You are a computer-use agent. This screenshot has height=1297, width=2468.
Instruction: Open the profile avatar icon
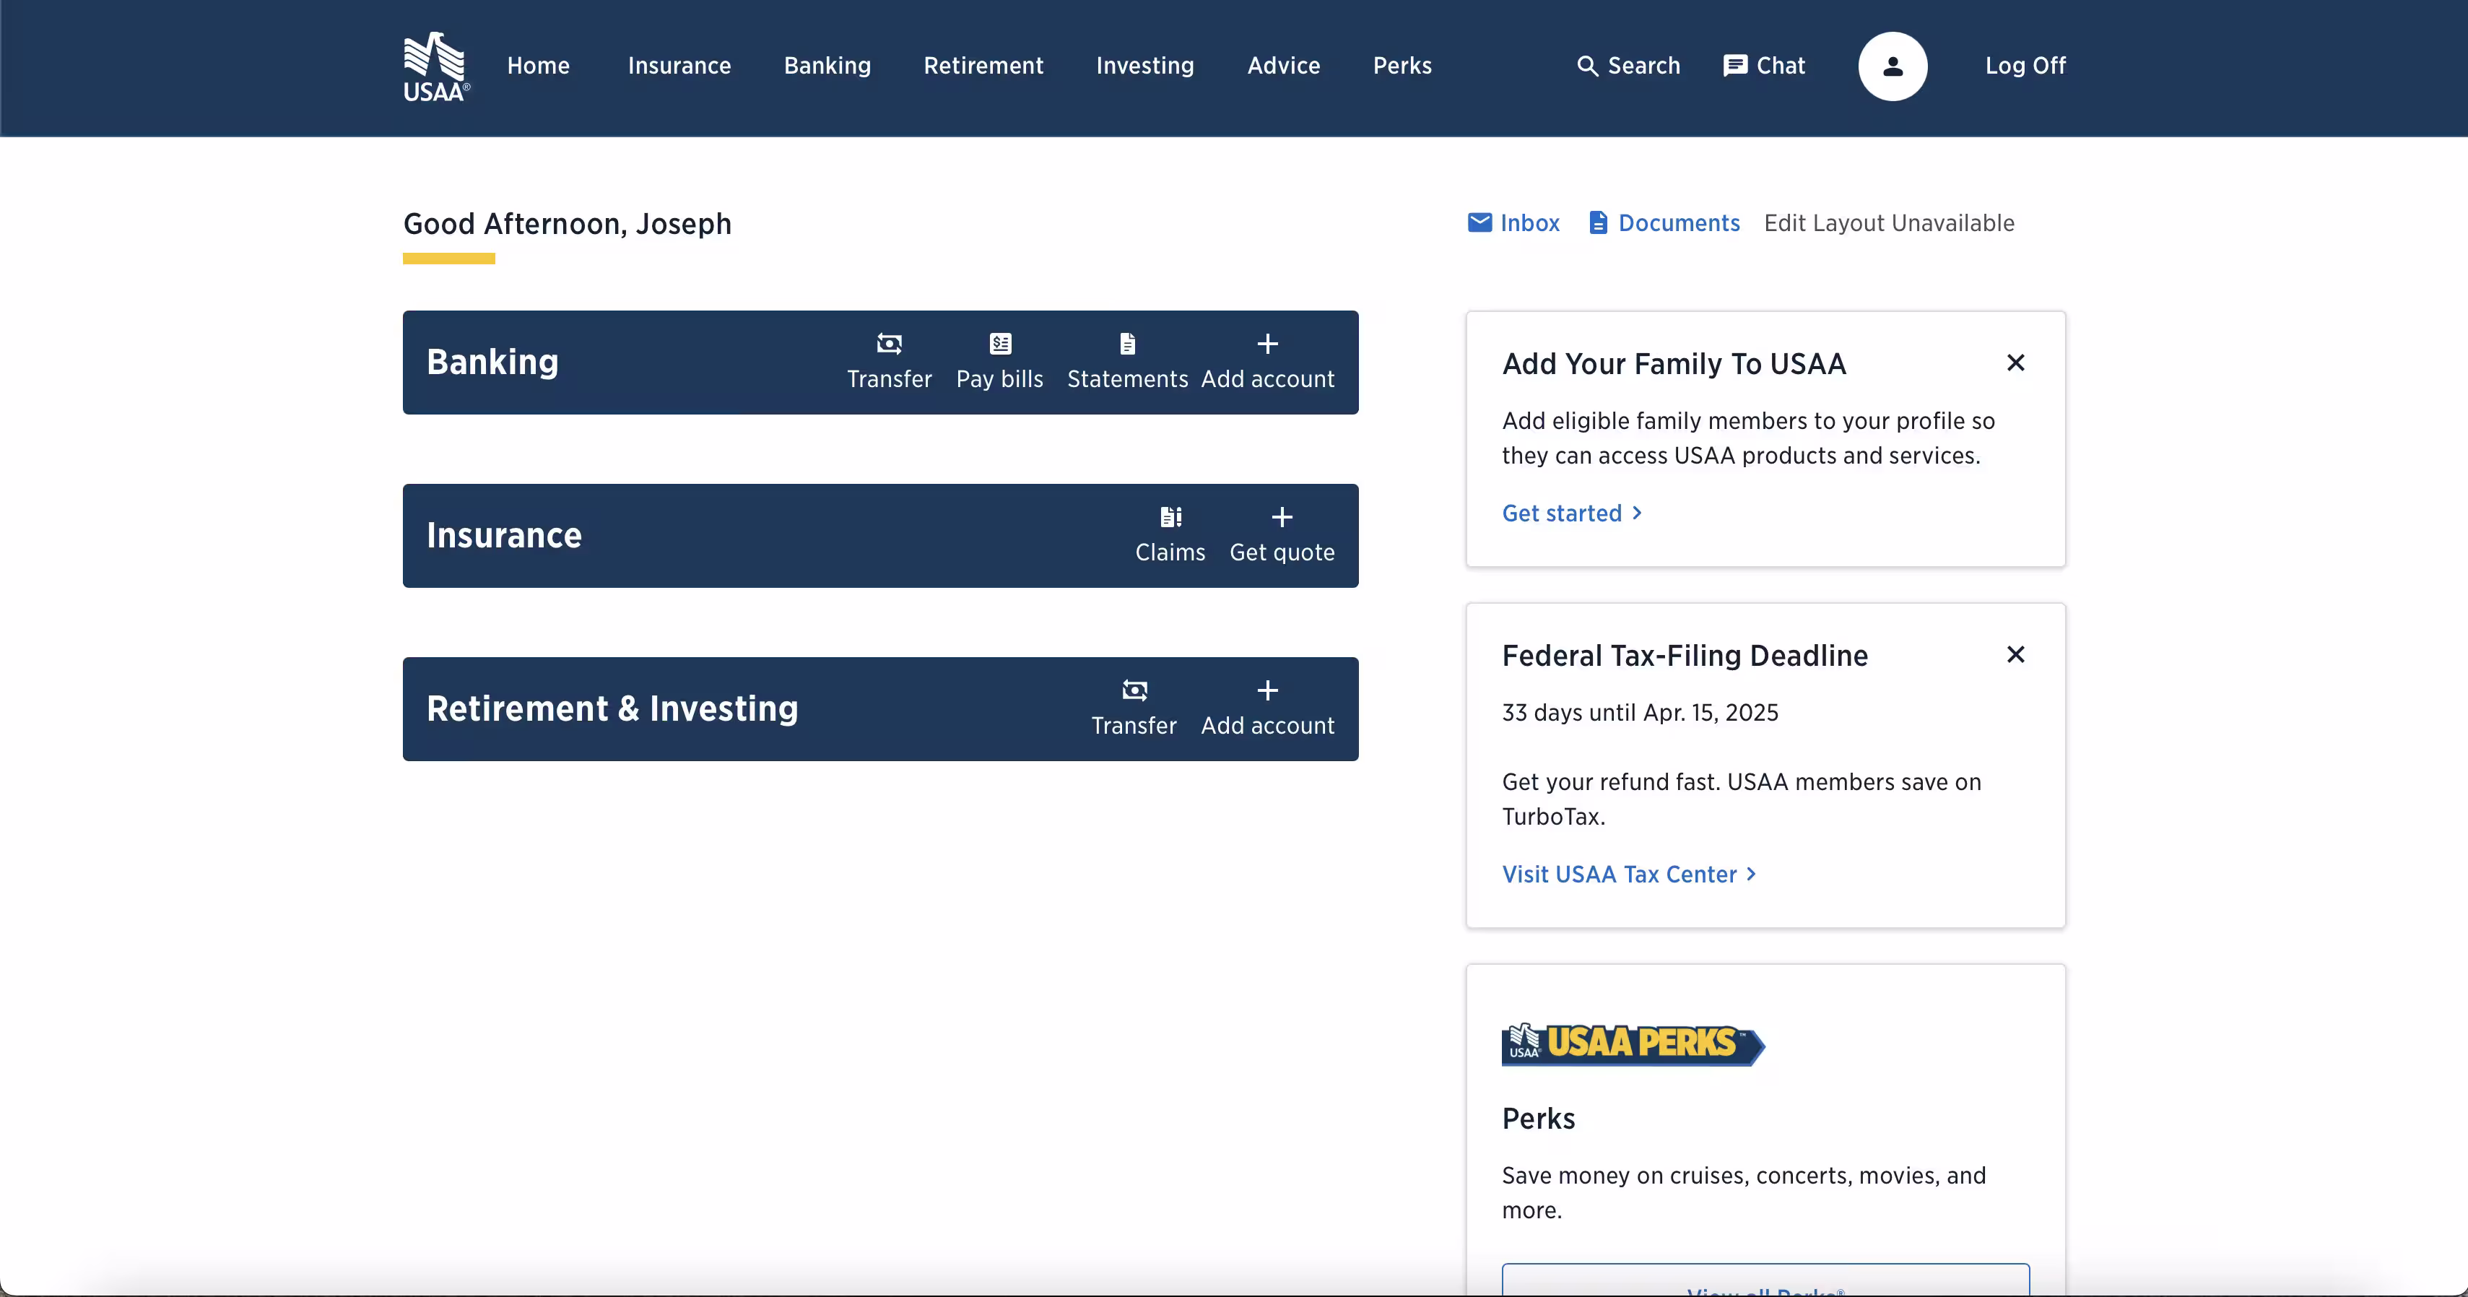(1893, 66)
